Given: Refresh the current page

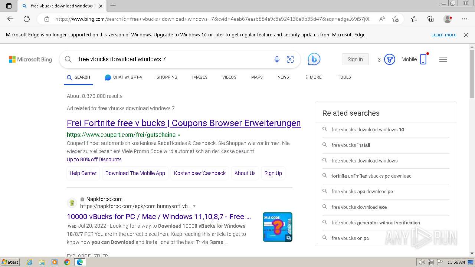Looking at the screenshot, I should pyautogui.click(x=27, y=19).
